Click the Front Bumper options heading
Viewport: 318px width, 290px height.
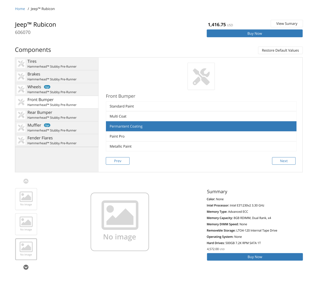[120, 96]
